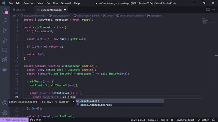The height and width of the screenshot is (122, 218).
Task: Accept calcTimeLeft autocomplete suggestion
Action: pos(120,101)
